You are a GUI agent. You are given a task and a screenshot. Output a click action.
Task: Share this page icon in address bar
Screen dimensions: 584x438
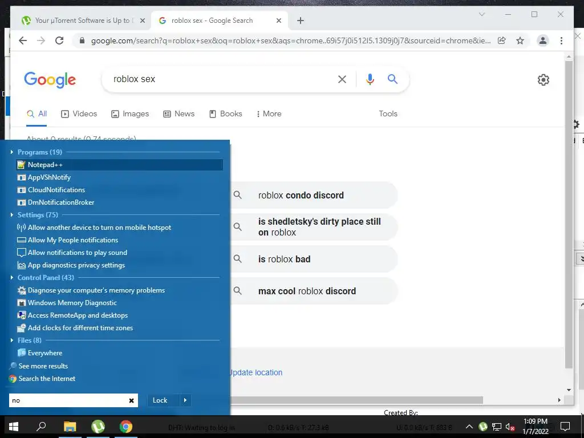coord(502,40)
